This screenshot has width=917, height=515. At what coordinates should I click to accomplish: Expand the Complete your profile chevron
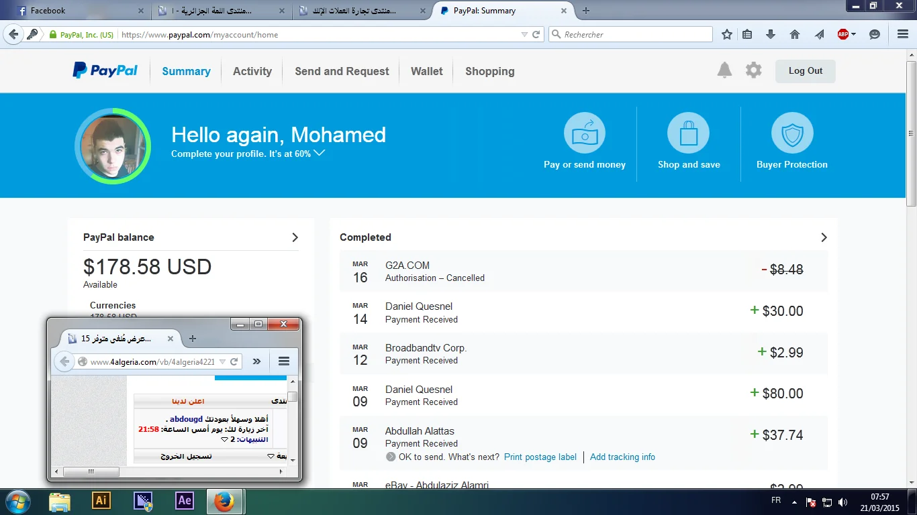(x=320, y=153)
